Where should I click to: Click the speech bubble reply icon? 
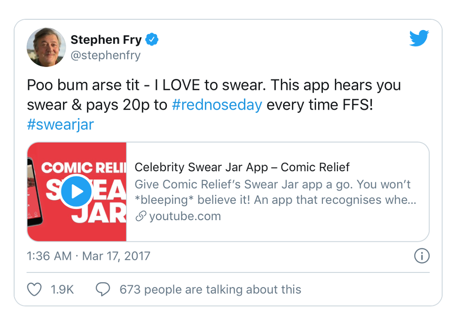pos(102,289)
